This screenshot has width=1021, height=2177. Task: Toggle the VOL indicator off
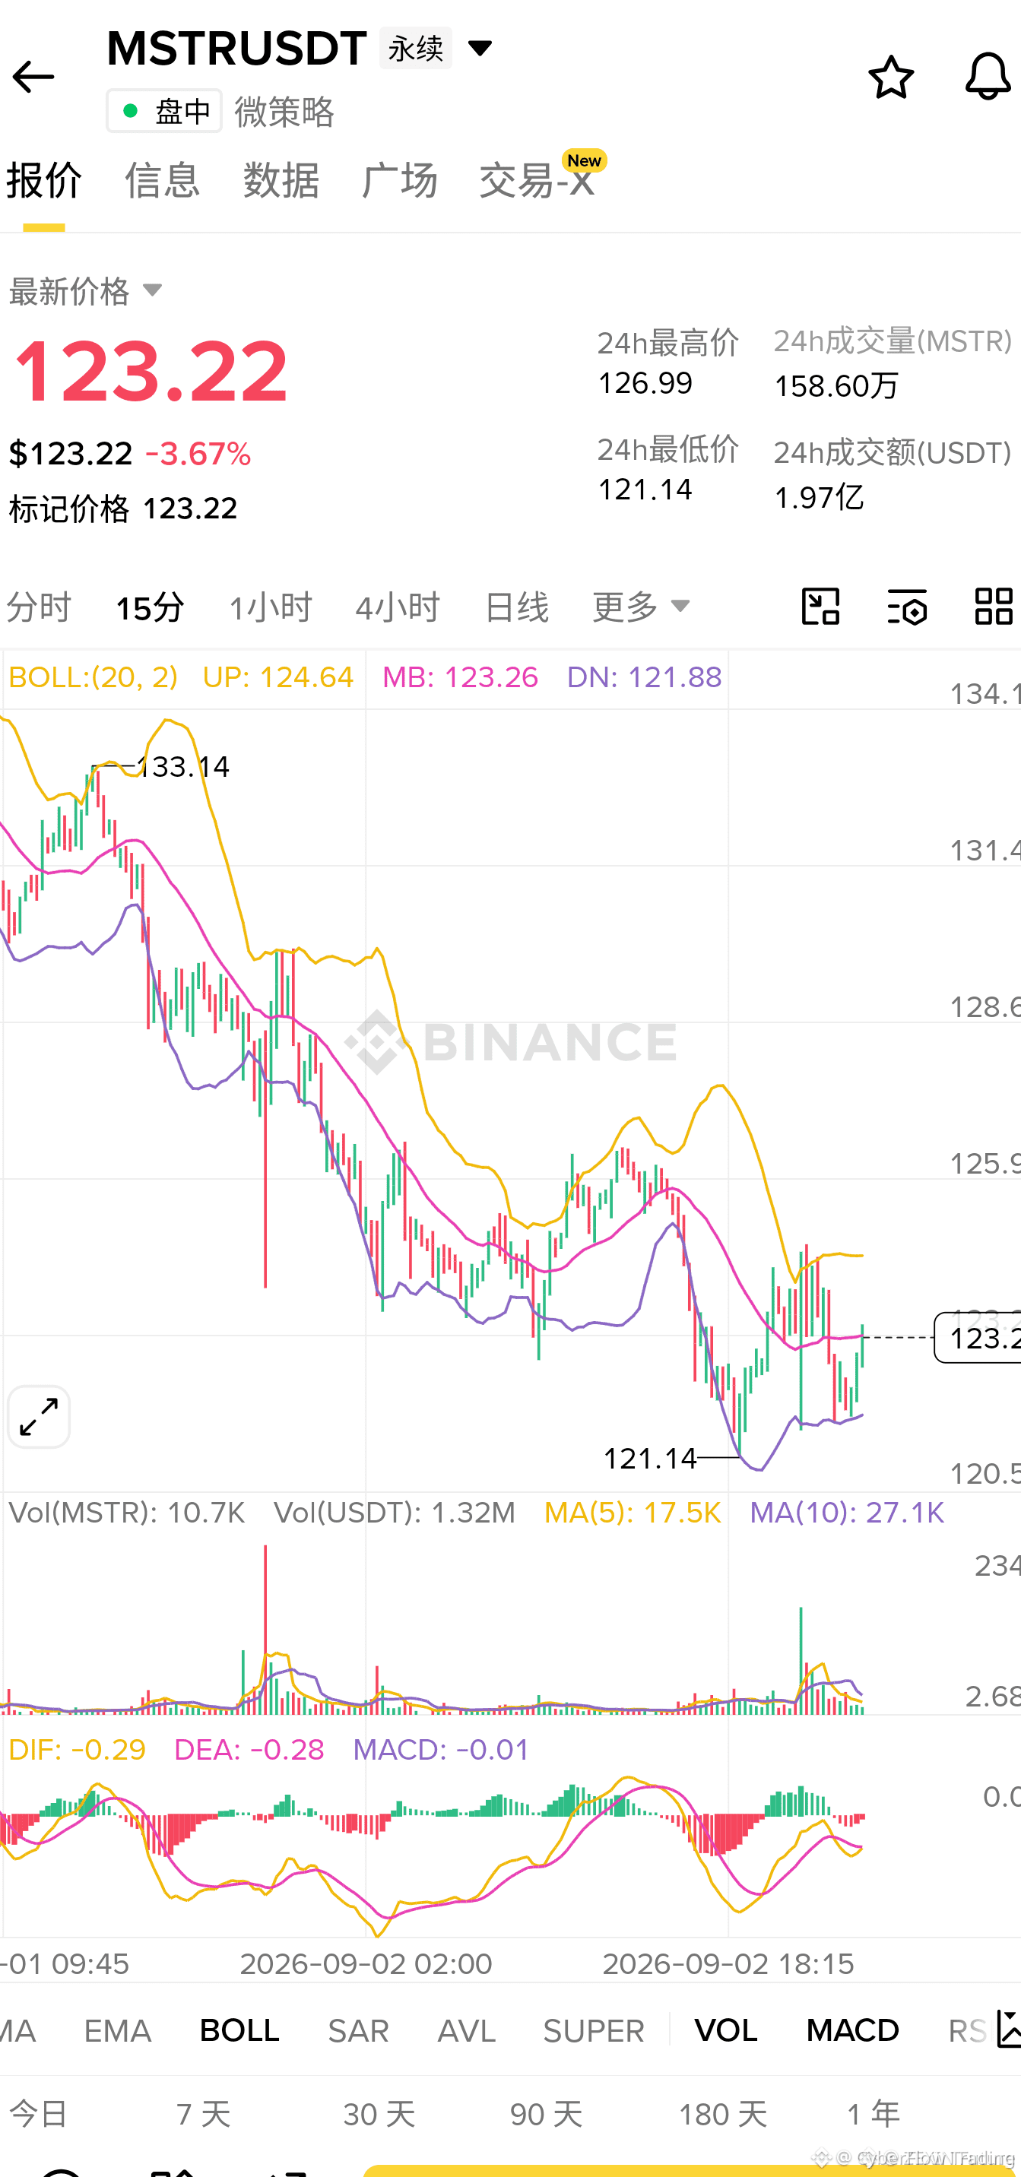tap(725, 2030)
